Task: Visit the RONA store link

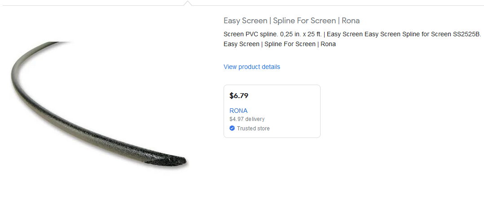Action: [238, 111]
